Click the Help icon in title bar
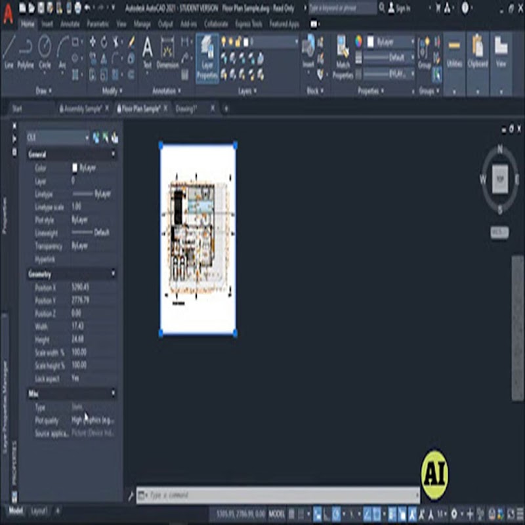The height and width of the screenshot is (525, 525). click(x=465, y=8)
